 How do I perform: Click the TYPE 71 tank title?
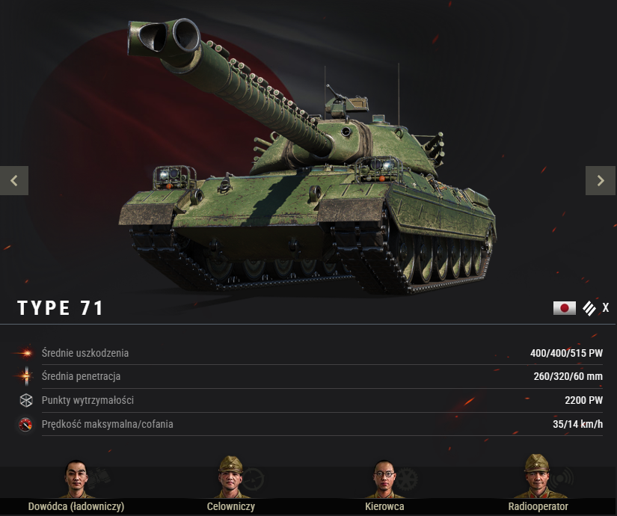(x=61, y=308)
